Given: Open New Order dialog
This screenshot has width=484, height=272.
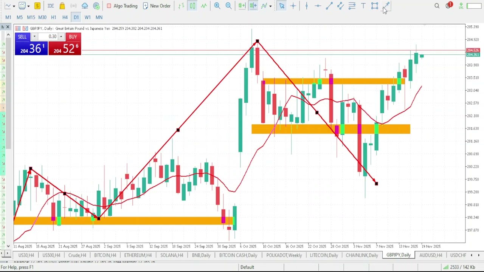Looking at the screenshot, I should [x=157, y=6].
